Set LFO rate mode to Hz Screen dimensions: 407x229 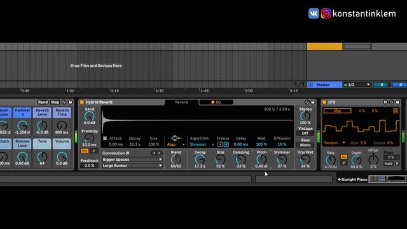pyautogui.click(x=343, y=157)
